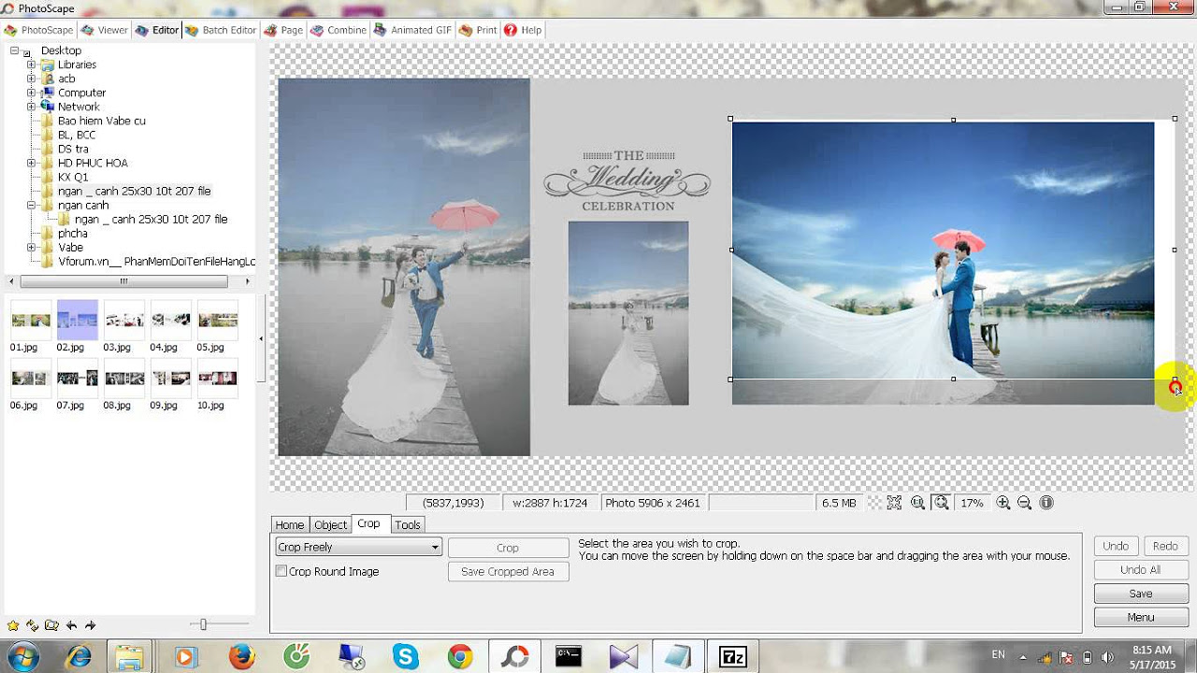The height and width of the screenshot is (673, 1197).
Task: Expand the Computer tree node
Action: (31, 93)
